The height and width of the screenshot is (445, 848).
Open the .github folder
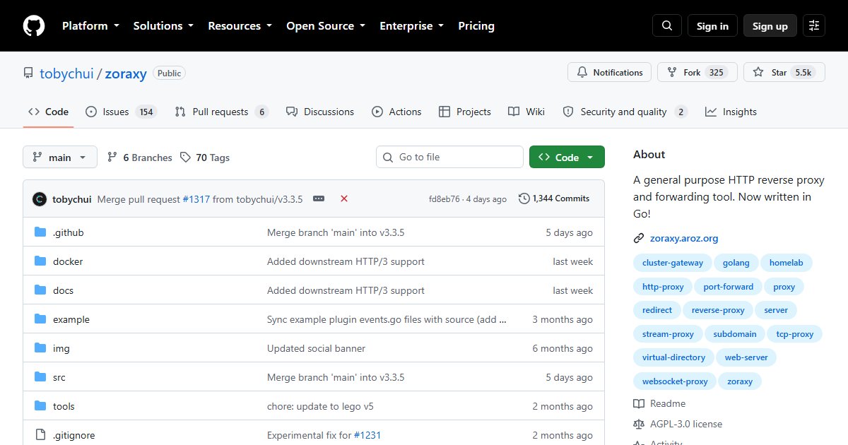point(68,232)
